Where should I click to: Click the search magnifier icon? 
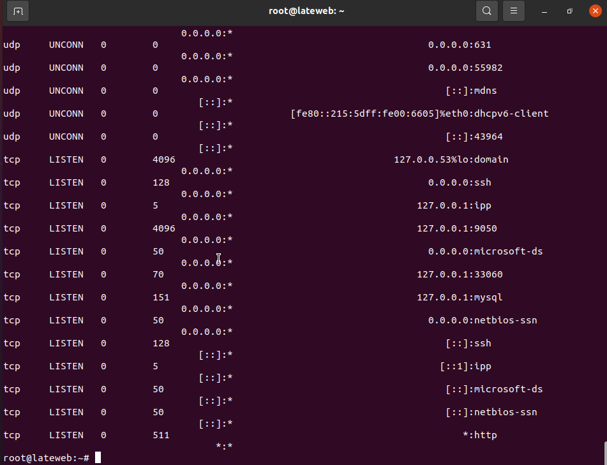pyautogui.click(x=486, y=11)
